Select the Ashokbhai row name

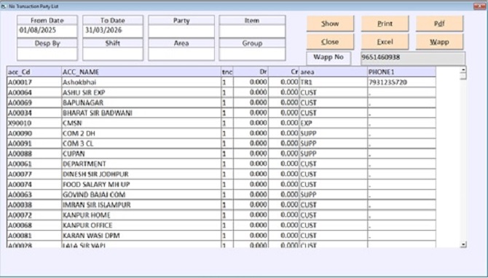coord(79,82)
